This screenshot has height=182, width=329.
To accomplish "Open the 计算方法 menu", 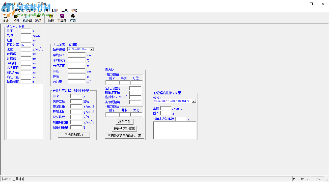I will (x=17, y=10).
